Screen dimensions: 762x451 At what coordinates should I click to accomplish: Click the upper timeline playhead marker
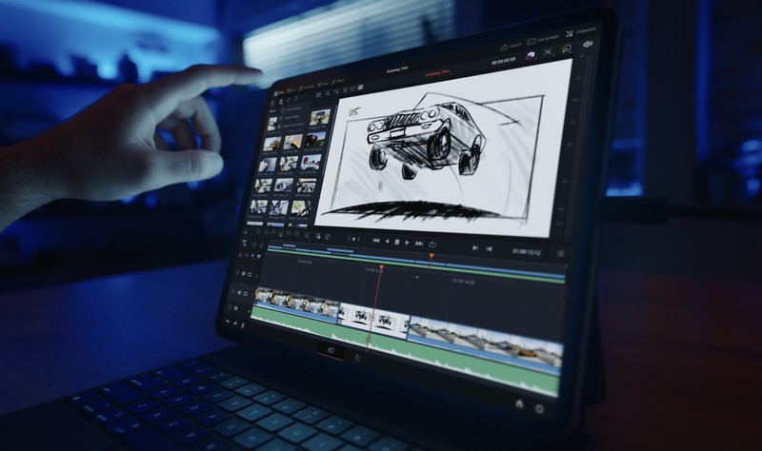[x=431, y=256]
